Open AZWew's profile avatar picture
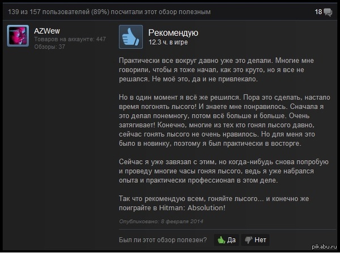The image size is (340, 253). click(x=18, y=36)
